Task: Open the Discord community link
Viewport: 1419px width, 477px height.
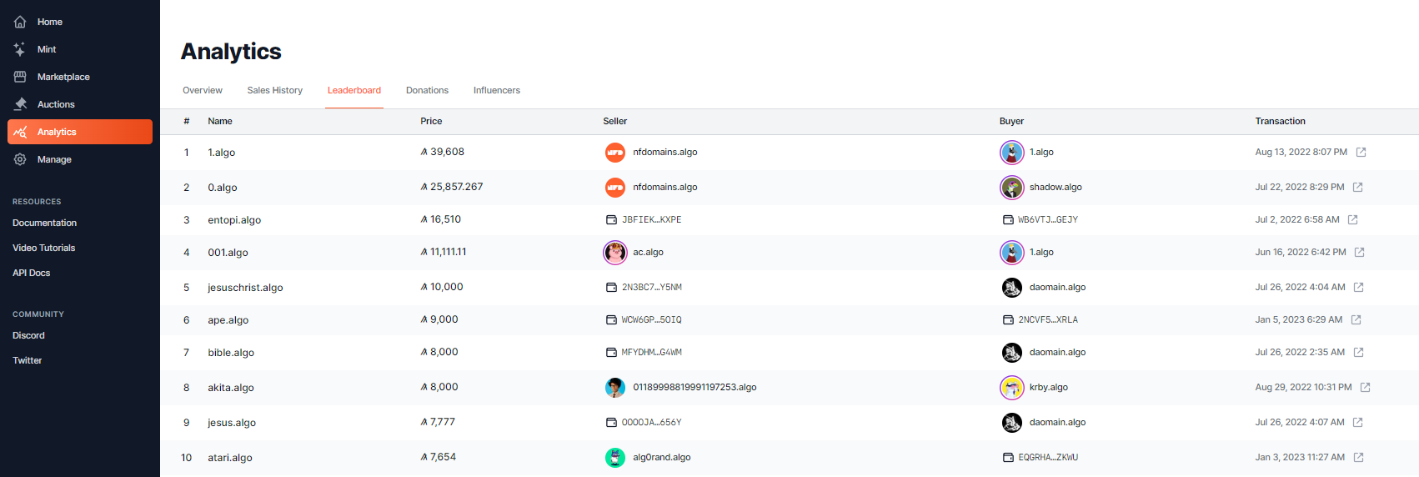Action: 28,335
